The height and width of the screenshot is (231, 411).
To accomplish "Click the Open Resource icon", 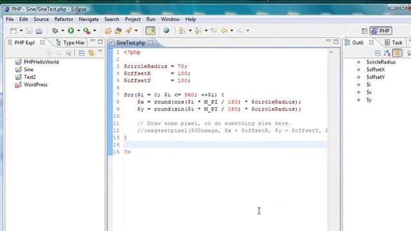I will pos(118,31).
